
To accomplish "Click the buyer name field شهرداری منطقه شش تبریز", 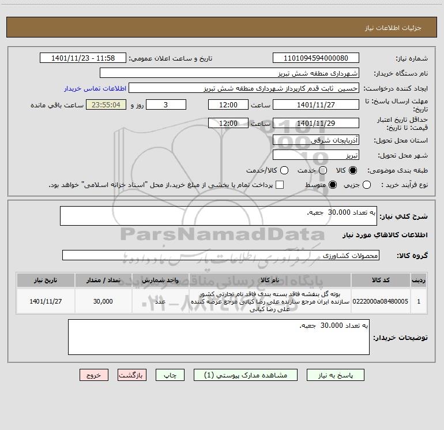I will coord(229,73).
